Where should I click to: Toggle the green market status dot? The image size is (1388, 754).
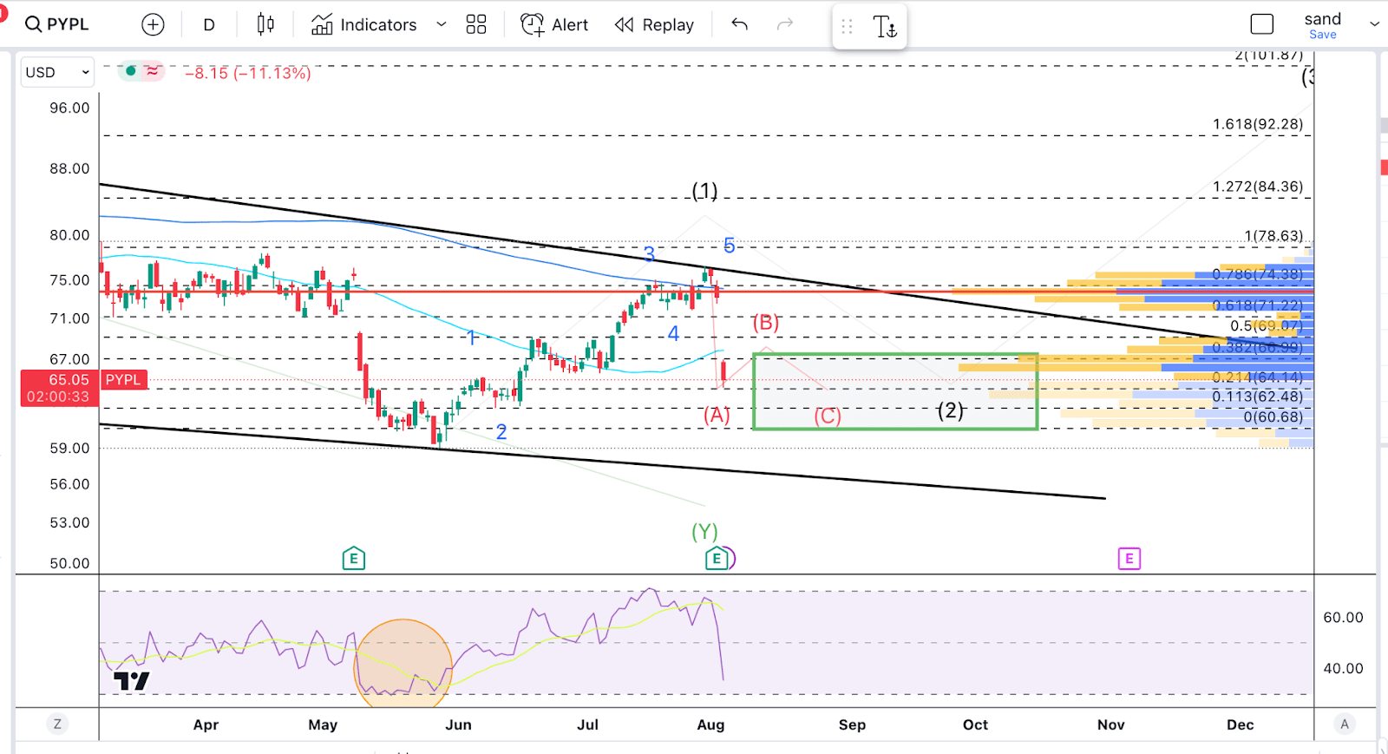tap(131, 71)
